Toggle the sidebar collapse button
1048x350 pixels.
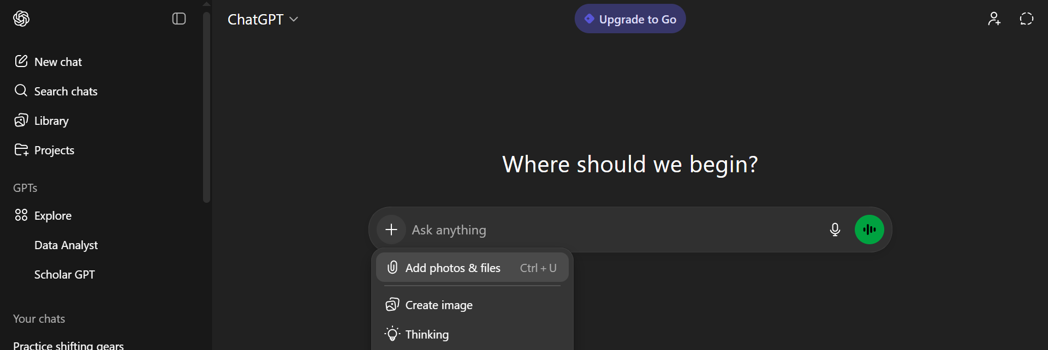pos(179,19)
